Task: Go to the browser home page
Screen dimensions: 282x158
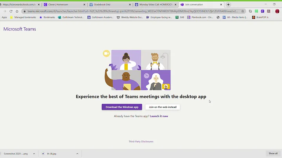Action: point(17,11)
